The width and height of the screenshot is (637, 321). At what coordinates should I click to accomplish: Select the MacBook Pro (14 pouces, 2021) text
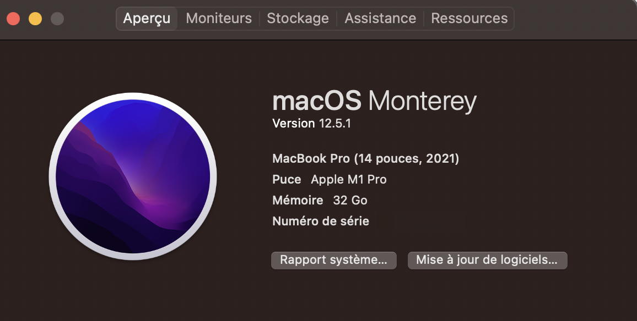tap(365, 159)
